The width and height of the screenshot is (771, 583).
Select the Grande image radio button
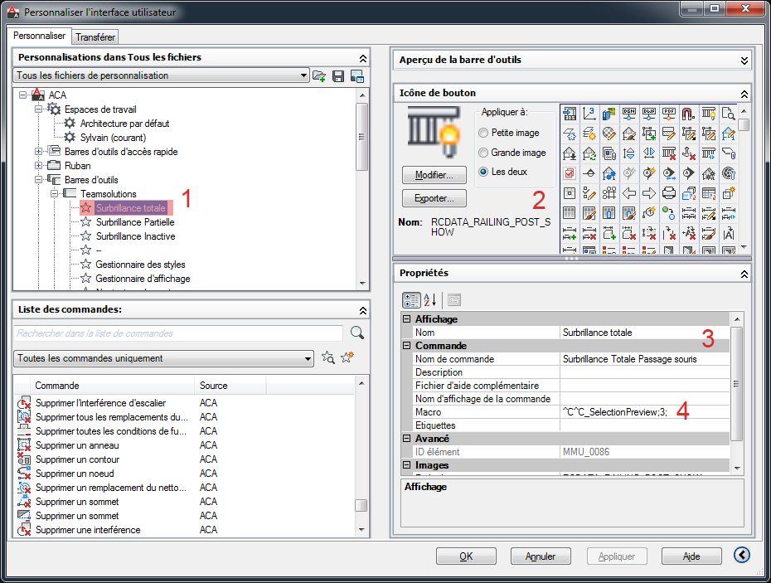coord(483,153)
